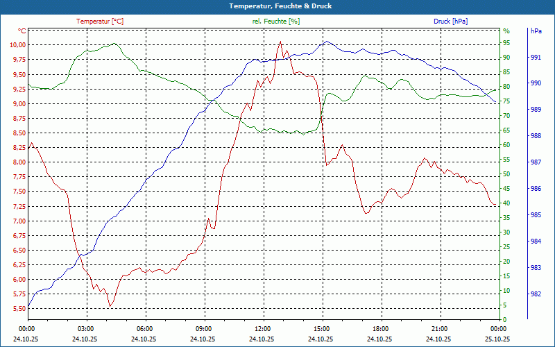Click pressure axis value 988
Screen dimensions: 555x347
pos(536,136)
